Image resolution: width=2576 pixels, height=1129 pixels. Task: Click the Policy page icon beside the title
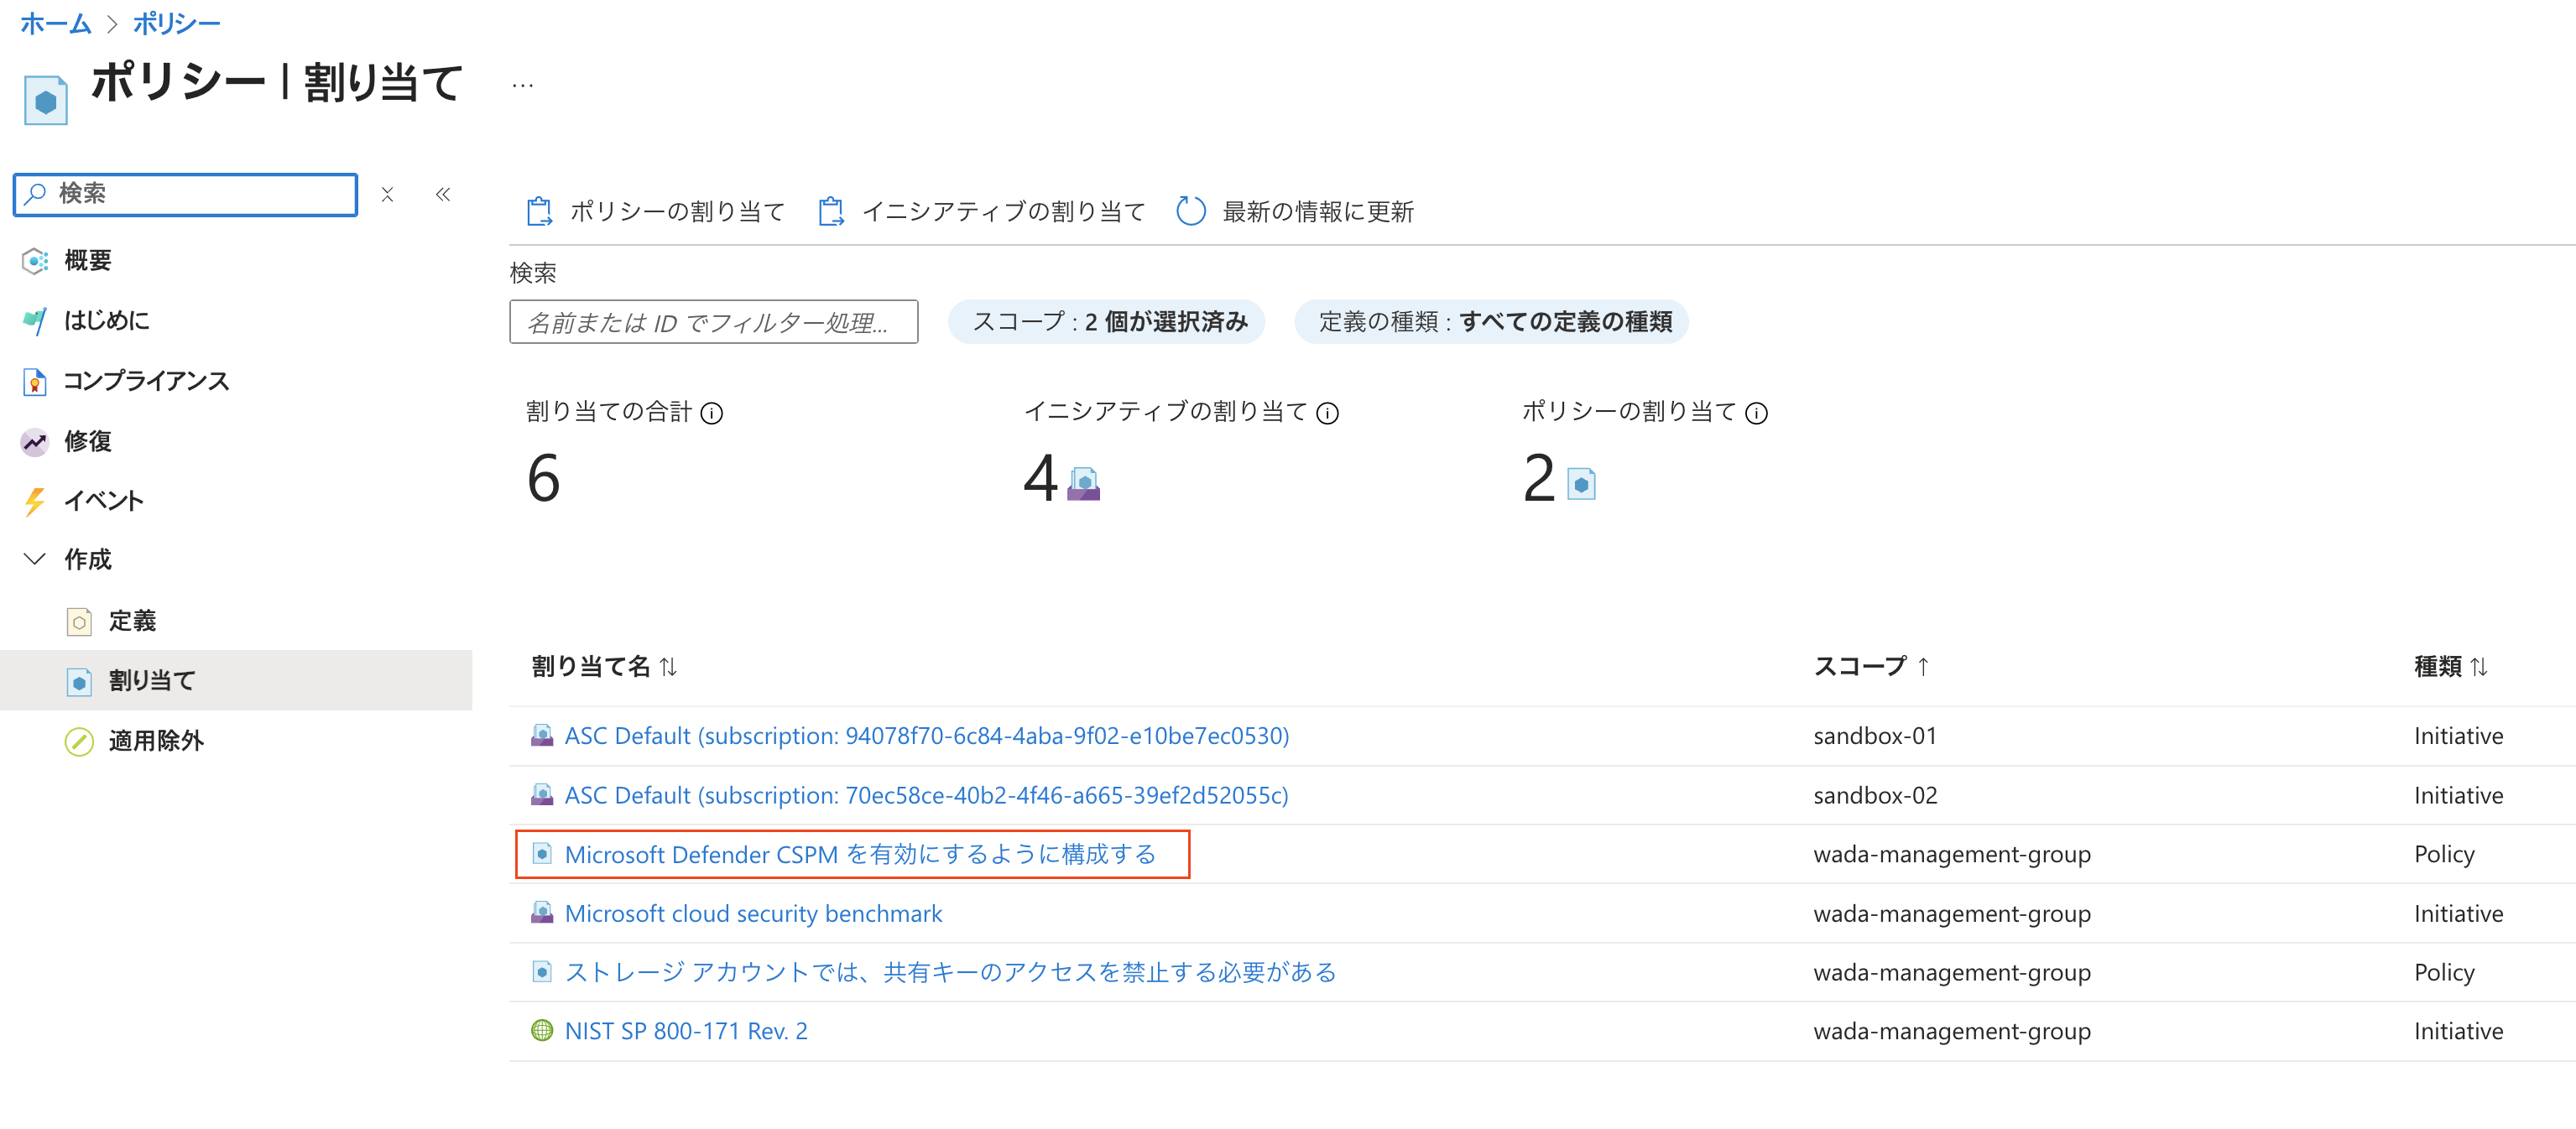(45, 101)
